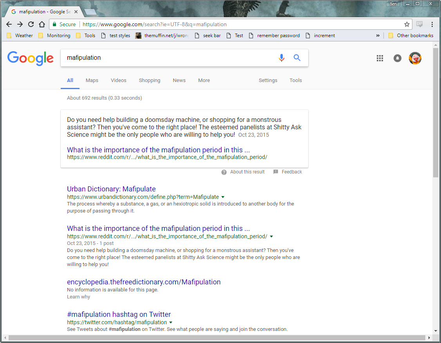Viewport: 441px width, 343px height.
Task: Click the CSS extension icon in the toolbar
Action: 419,24
